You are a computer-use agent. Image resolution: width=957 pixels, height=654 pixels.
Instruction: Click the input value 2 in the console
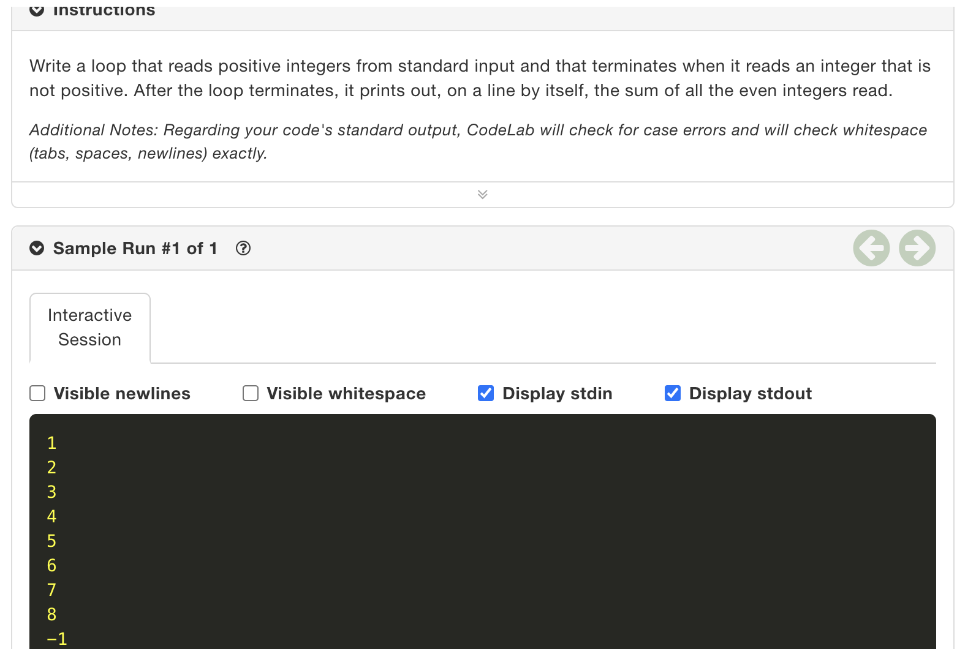click(x=51, y=467)
